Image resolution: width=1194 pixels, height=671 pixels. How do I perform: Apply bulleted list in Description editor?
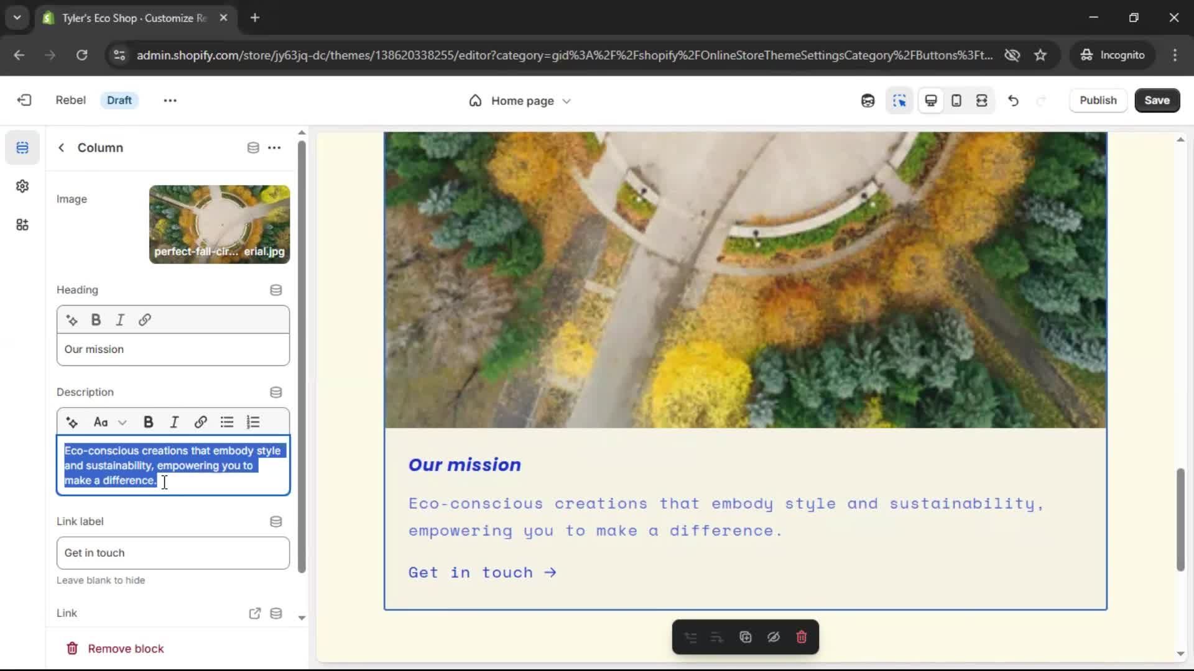tap(227, 422)
